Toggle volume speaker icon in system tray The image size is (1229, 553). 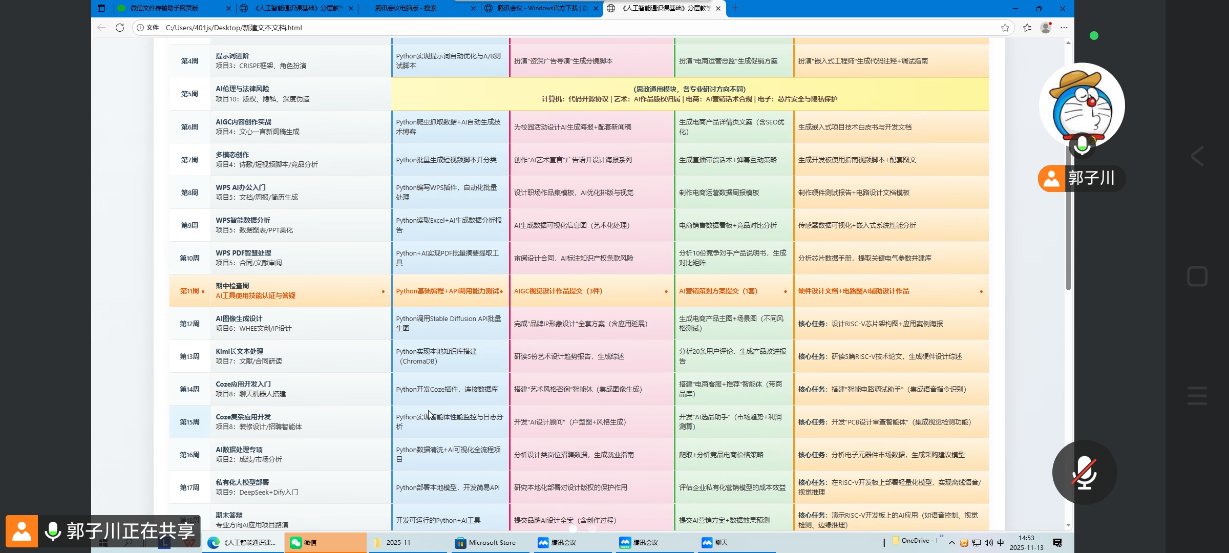tap(988, 543)
